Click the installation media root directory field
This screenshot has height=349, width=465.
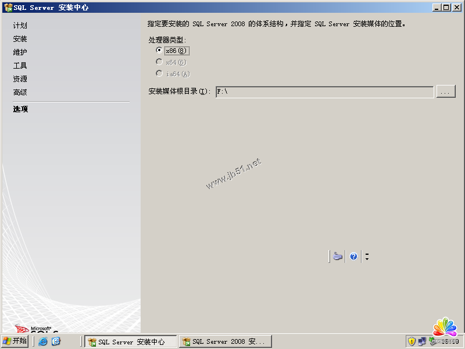324,91
